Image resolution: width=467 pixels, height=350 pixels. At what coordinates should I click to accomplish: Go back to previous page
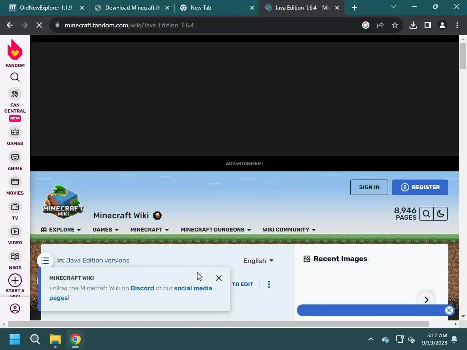coord(10,26)
